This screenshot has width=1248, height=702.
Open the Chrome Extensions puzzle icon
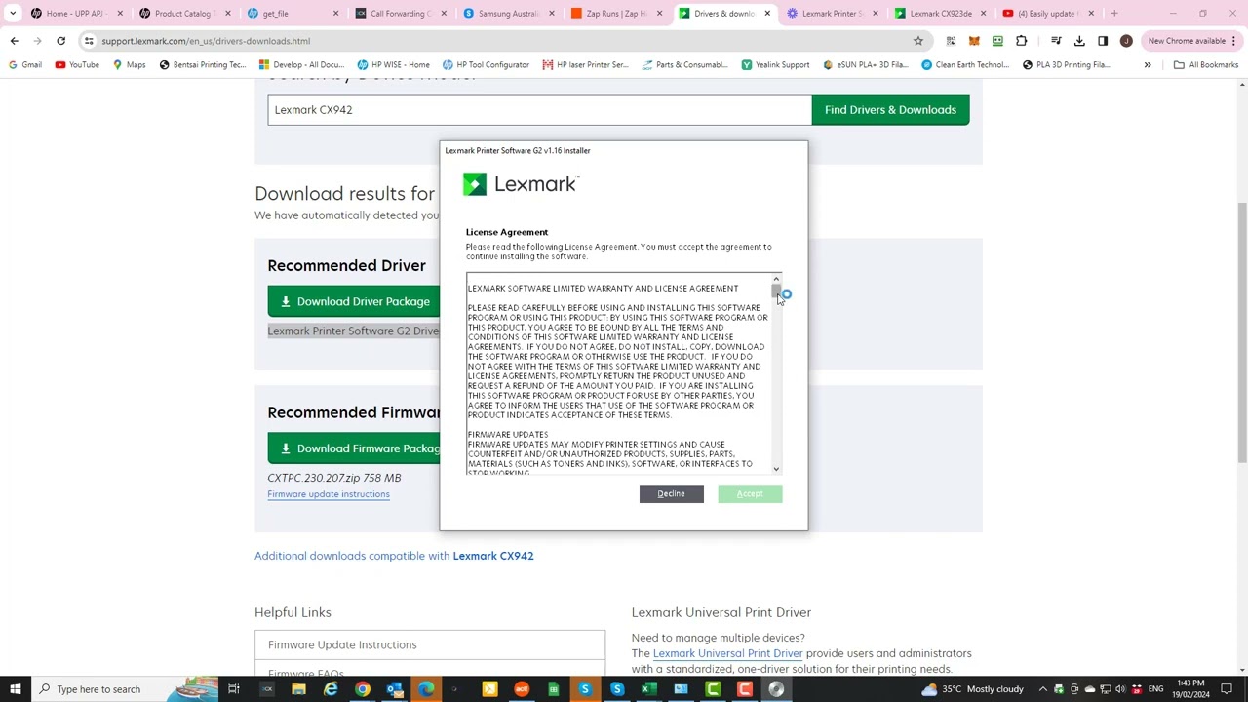click(x=1021, y=41)
